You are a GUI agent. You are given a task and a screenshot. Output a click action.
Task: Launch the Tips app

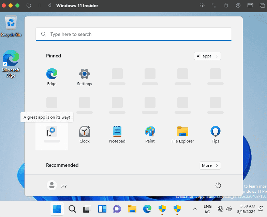[216, 134]
